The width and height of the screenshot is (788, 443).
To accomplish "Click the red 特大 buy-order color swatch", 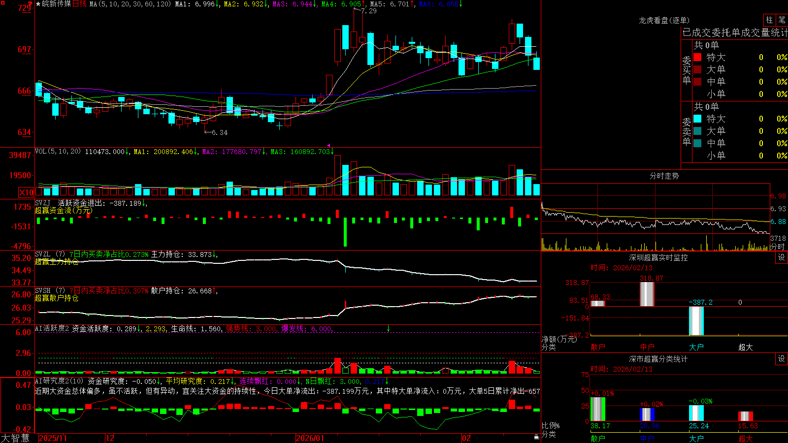I will click(697, 57).
